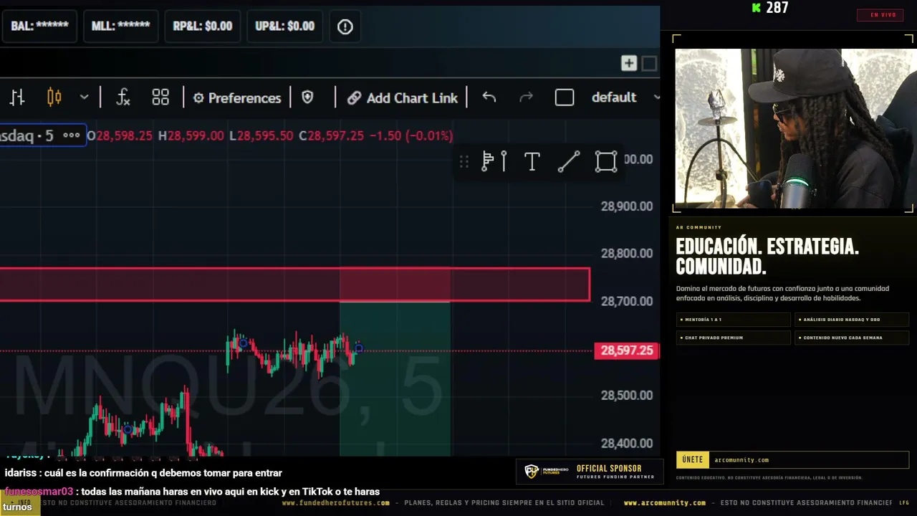Click the square layout icon beside plus

tap(649, 64)
